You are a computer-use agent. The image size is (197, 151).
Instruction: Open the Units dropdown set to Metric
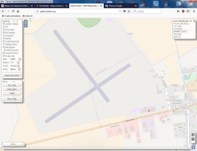point(19,69)
